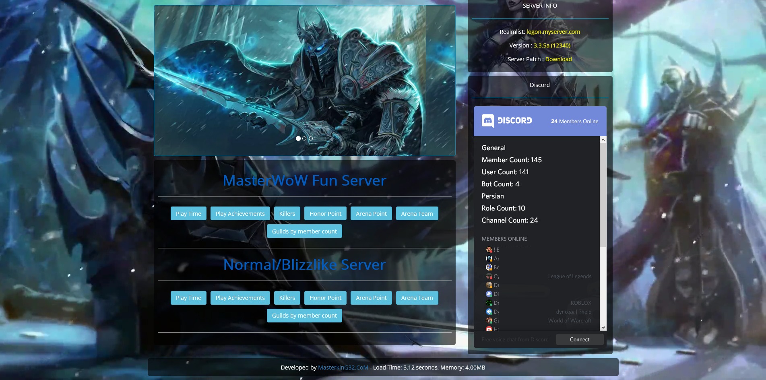Click the Lich King slider image
This screenshot has height=380, width=766.
(x=305, y=81)
